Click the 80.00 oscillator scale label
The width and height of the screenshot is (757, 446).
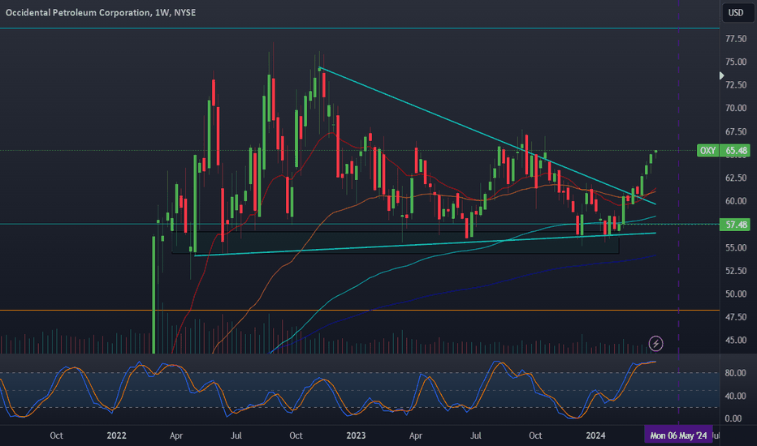[x=735, y=373]
